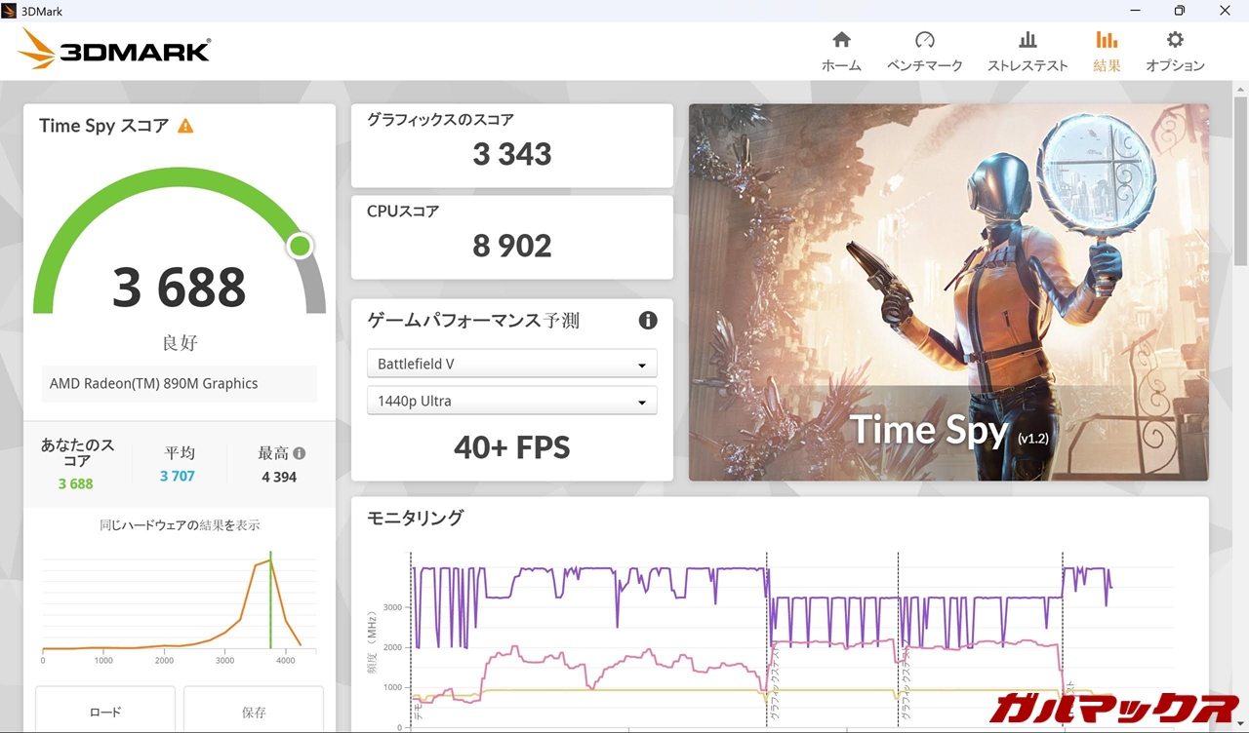This screenshot has width=1249, height=733.
Task: Click the game performance info icon
Action: [x=648, y=321]
